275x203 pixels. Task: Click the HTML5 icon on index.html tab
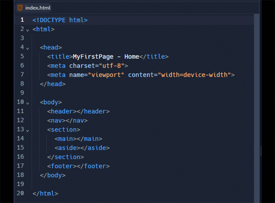[20, 8]
